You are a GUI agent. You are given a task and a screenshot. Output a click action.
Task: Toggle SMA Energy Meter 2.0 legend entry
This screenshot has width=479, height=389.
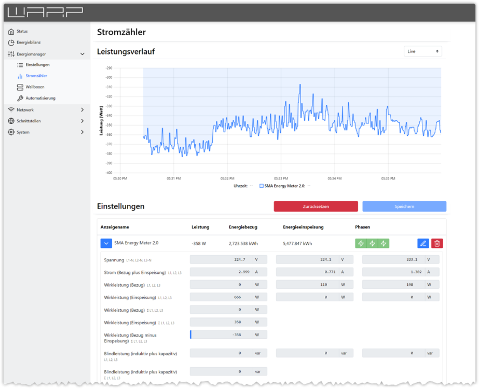(283, 185)
